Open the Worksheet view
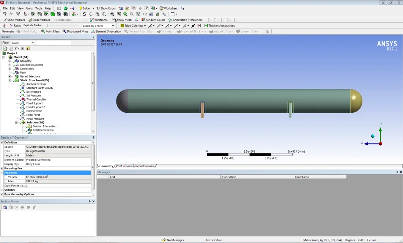 pyautogui.click(x=168, y=8)
